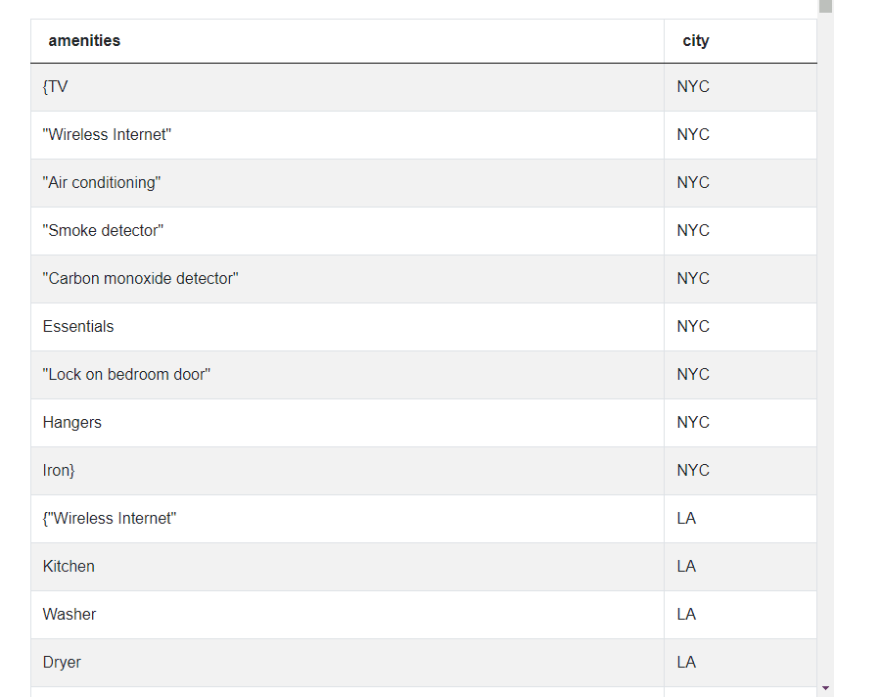Viewport: 881px width, 697px height.
Task: Select the Essentials amenity row
Action: point(78,326)
